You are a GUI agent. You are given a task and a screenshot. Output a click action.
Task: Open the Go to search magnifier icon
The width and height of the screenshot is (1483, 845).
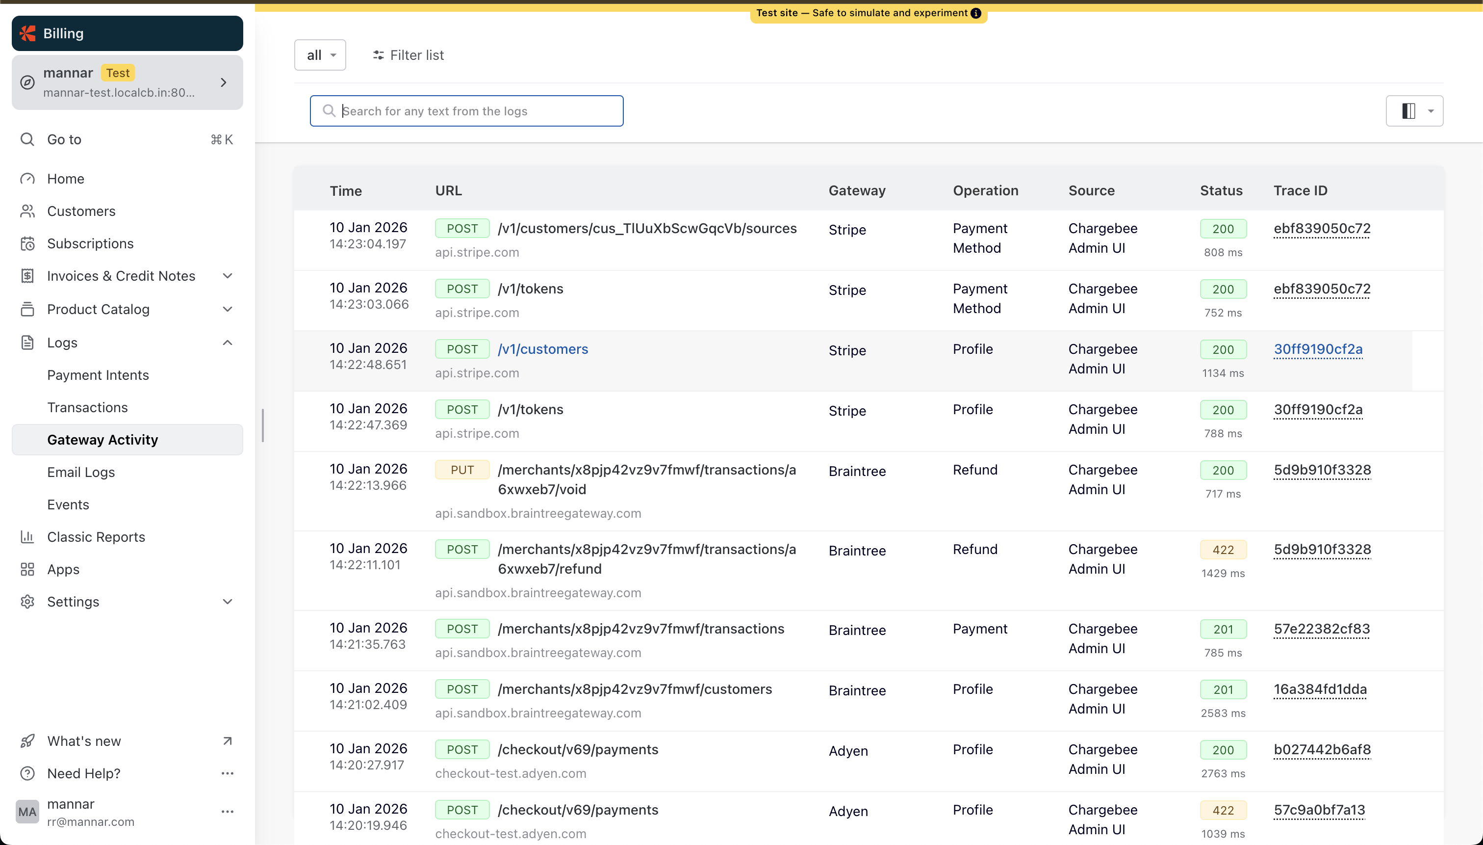point(27,139)
